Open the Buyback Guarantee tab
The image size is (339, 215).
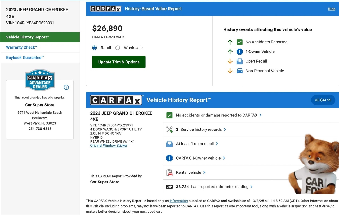pyautogui.click(x=25, y=58)
